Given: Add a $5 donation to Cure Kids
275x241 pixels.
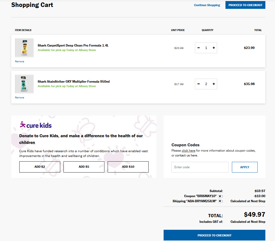Looking at the screenshot, I should 84,167.
